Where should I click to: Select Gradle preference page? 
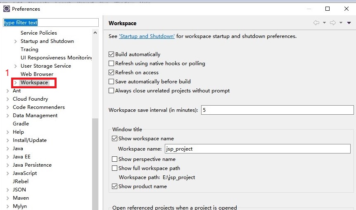(21, 124)
